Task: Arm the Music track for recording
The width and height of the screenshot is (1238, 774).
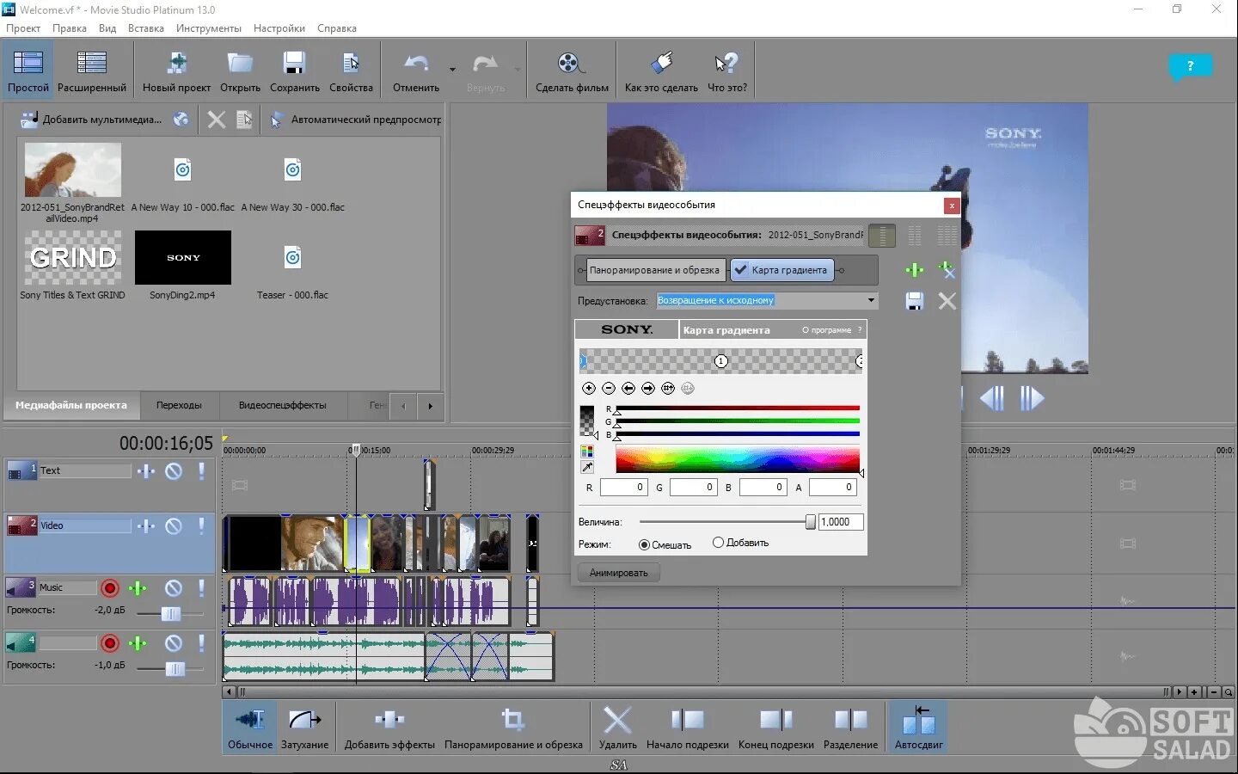Action: 109,587
